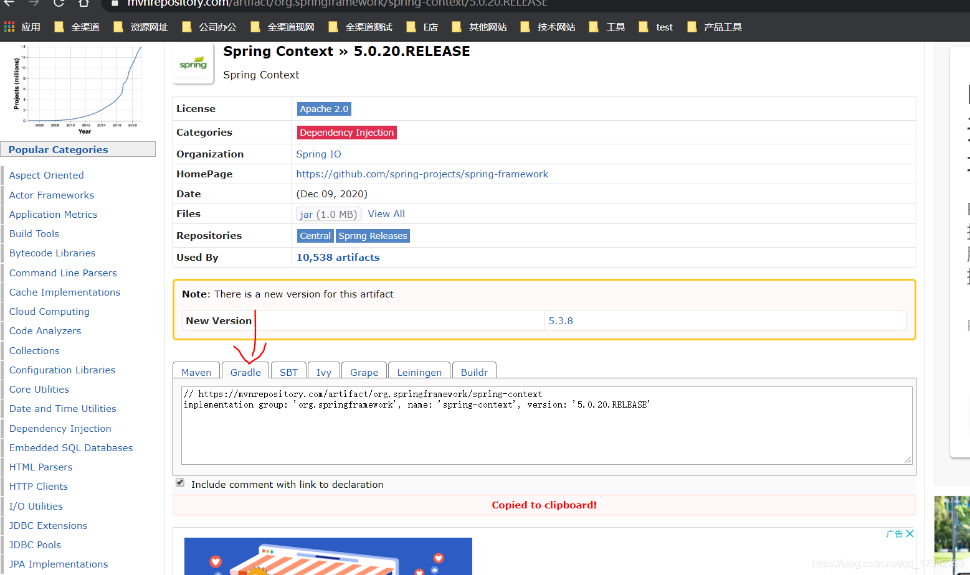Open the 其他网站 bookmark folder
The width and height of the screenshot is (970, 575).
[x=479, y=27]
